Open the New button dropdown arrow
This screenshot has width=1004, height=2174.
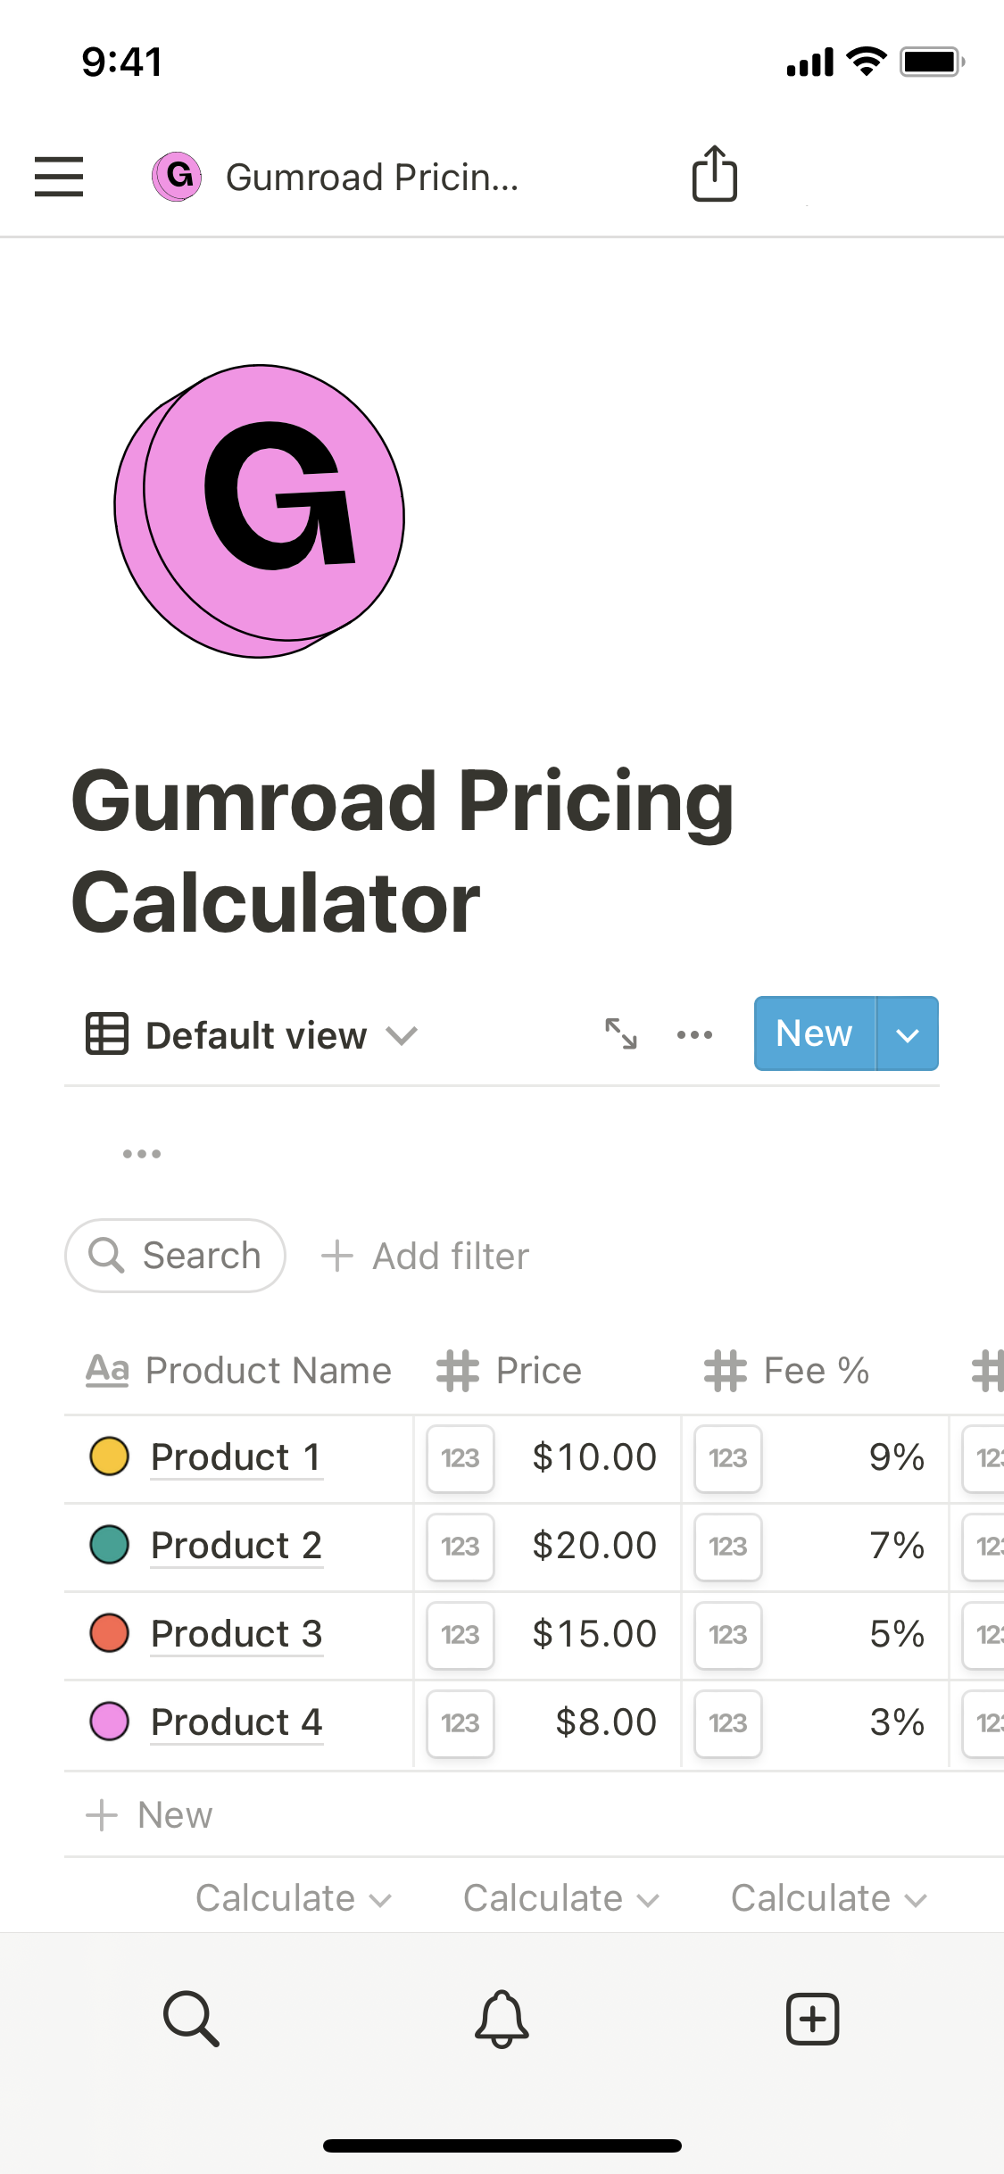908,1034
